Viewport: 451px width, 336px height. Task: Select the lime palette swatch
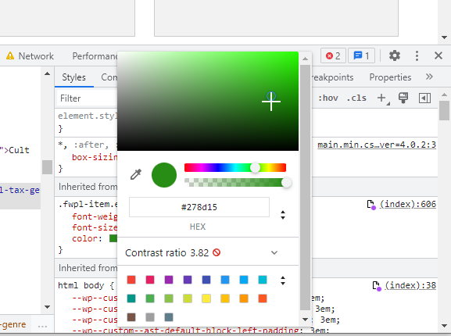(x=188, y=298)
